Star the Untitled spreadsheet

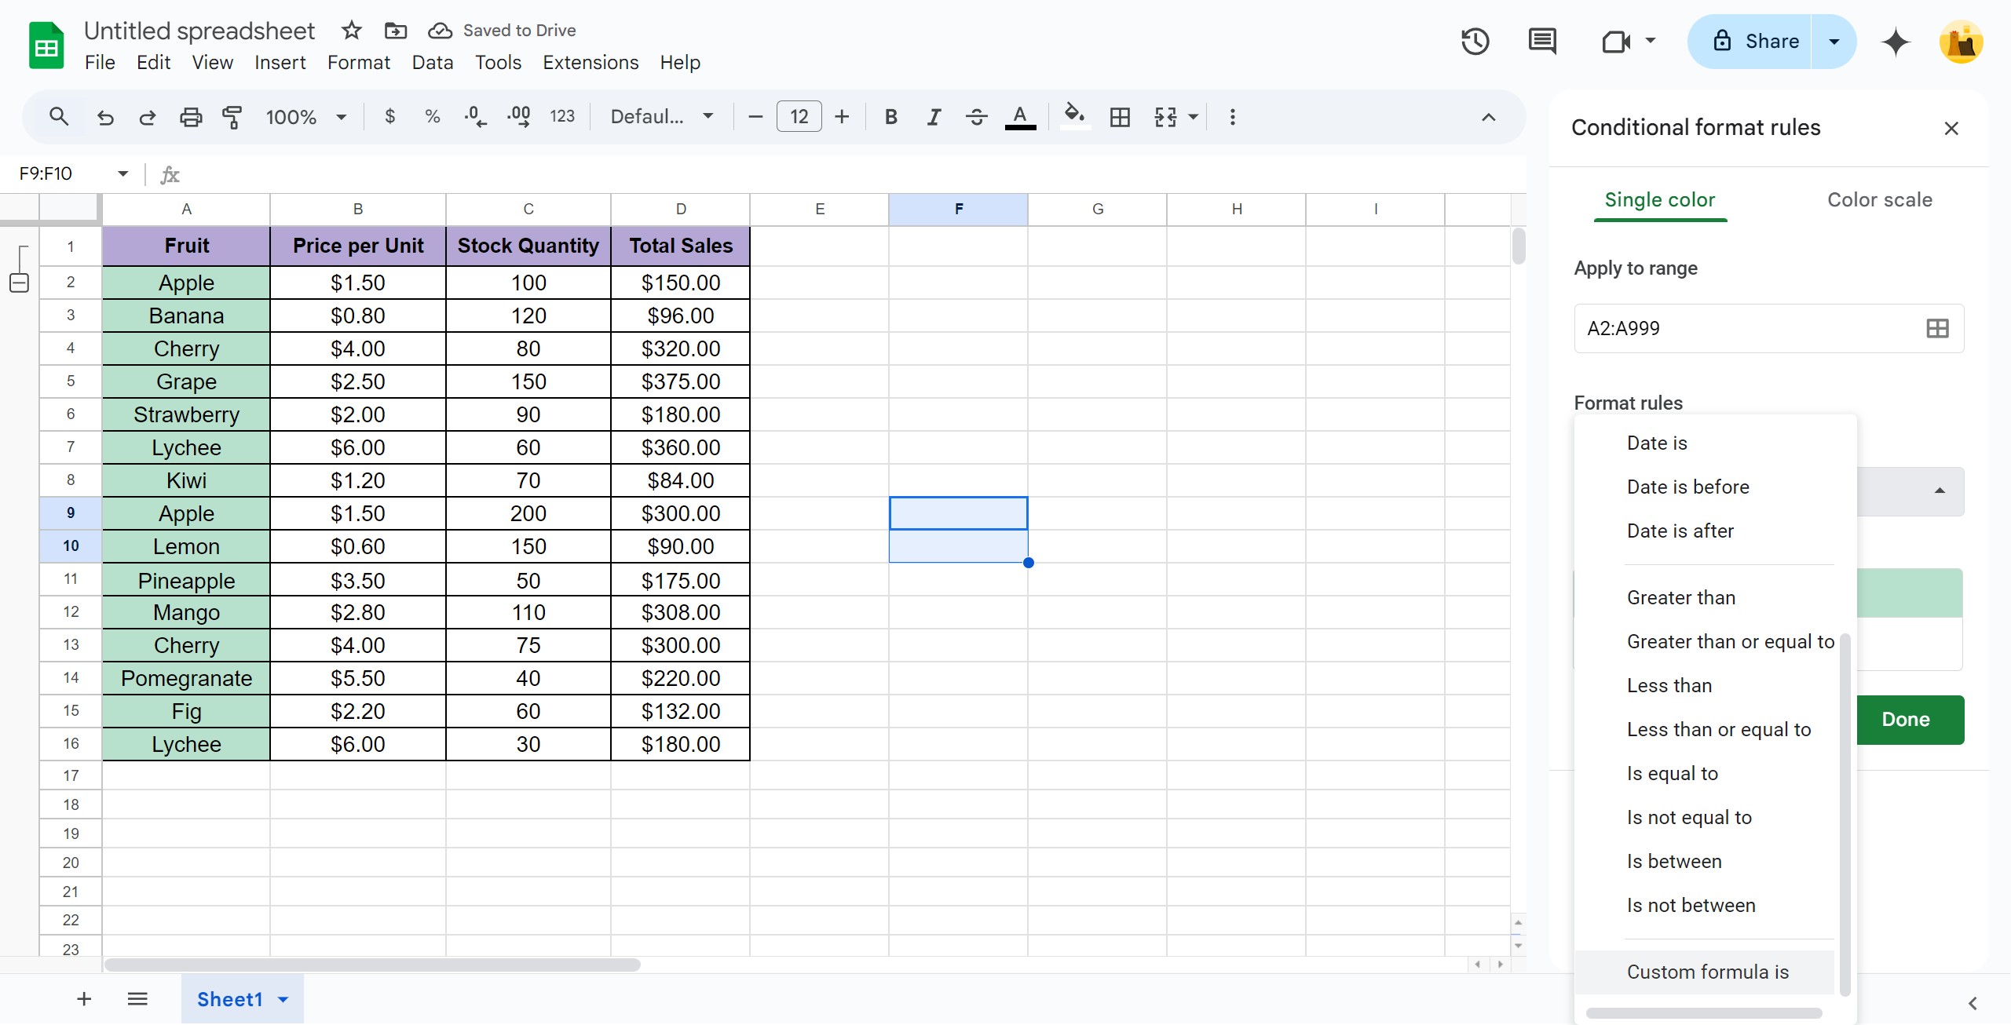point(351,31)
